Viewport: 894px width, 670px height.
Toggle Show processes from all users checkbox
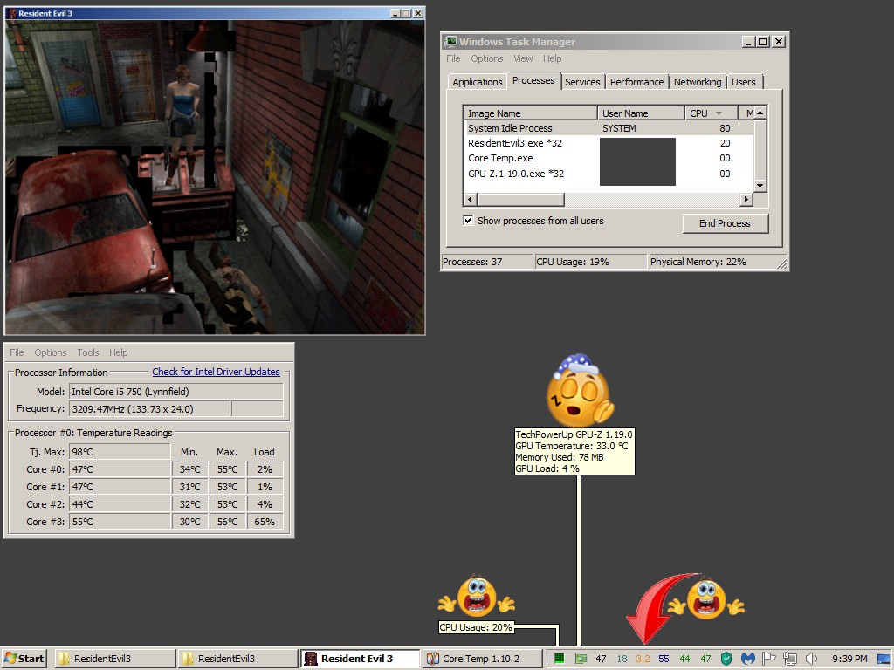point(468,221)
